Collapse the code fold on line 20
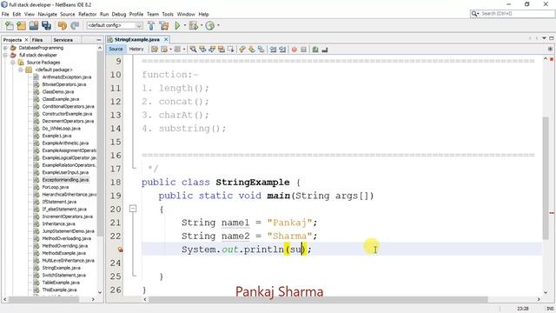Screen dimensions: 556x313 (133, 209)
